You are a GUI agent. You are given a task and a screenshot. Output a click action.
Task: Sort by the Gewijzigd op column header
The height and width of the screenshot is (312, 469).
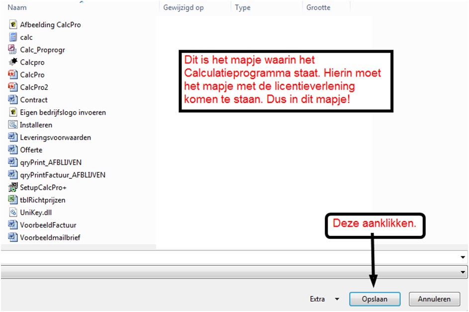click(x=184, y=7)
